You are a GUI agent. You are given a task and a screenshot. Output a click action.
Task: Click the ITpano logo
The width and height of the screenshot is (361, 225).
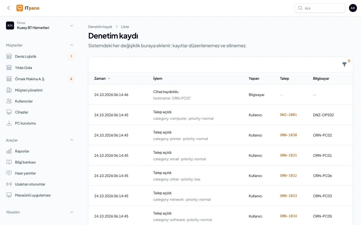(x=28, y=8)
